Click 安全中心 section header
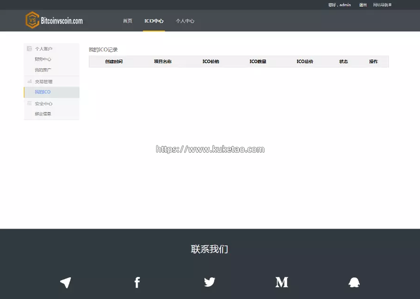 click(44, 104)
